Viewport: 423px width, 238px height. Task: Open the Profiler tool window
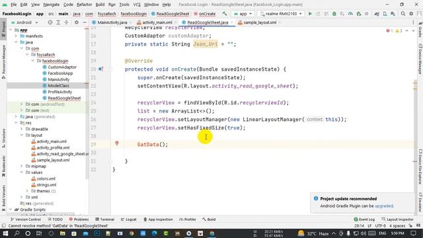tap(188, 219)
